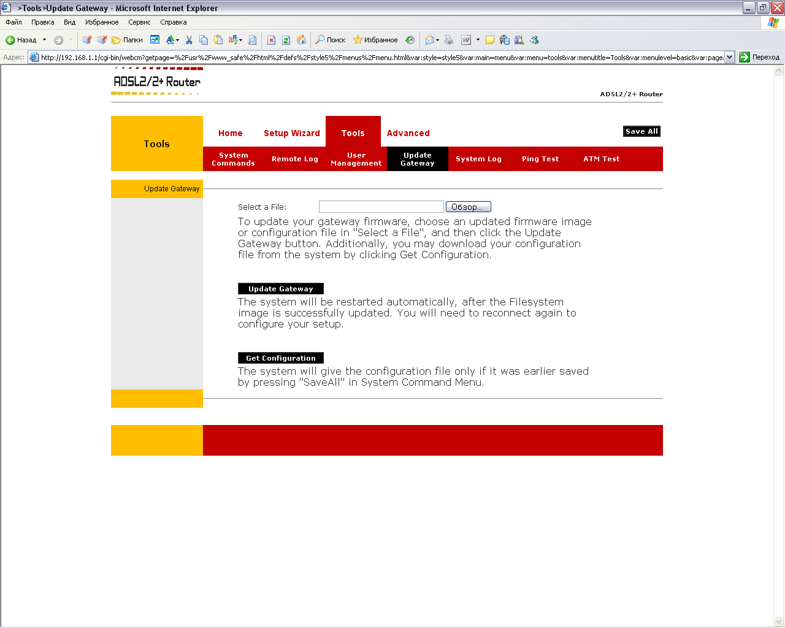The width and height of the screenshot is (785, 628).
Task: Click the Update Gateway sidebar label
Action: (172, 189)
